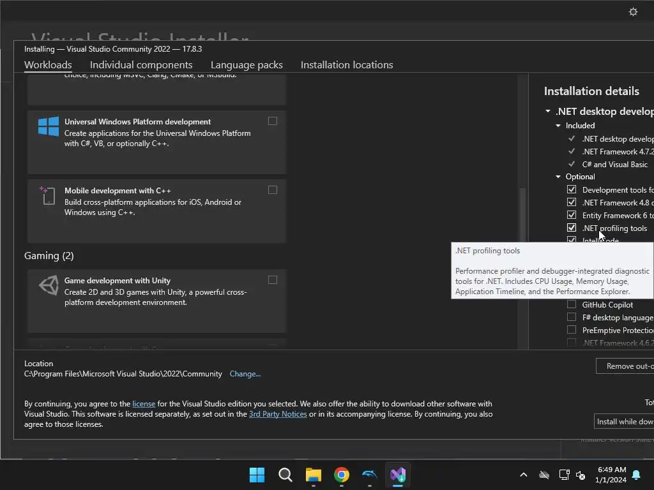Click the Mobile development with C++ workload title
654x490 pixels.
pos(118,190)
